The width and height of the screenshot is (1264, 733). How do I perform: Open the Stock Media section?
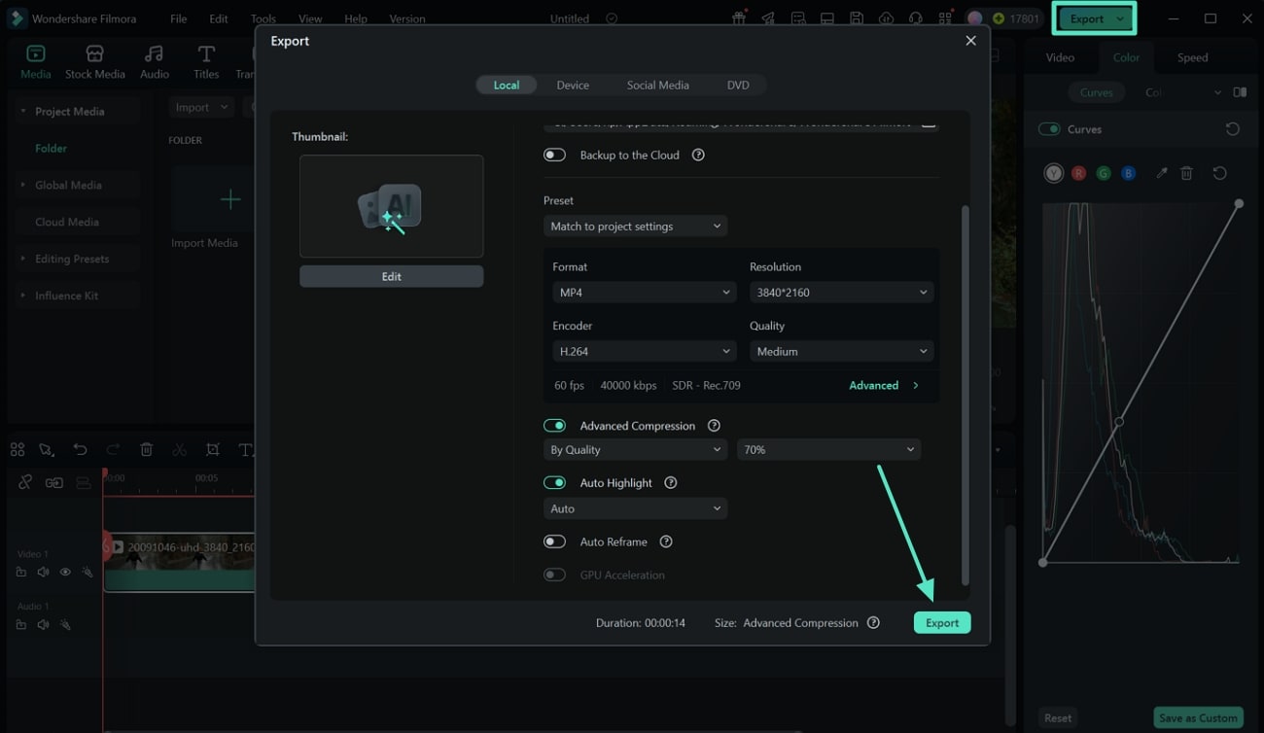[x=94, y=62]
